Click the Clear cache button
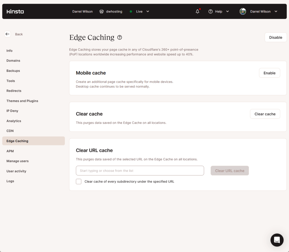 click(265, 114)
